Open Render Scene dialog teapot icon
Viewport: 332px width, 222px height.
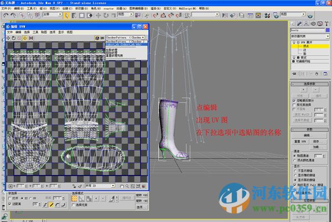(x=276, y=16)
